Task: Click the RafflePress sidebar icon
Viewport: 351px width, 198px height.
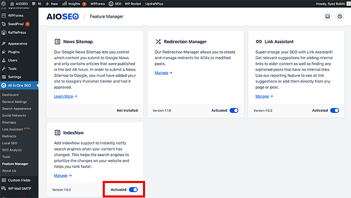Action: pyautogui.click(x=4, y=32)
